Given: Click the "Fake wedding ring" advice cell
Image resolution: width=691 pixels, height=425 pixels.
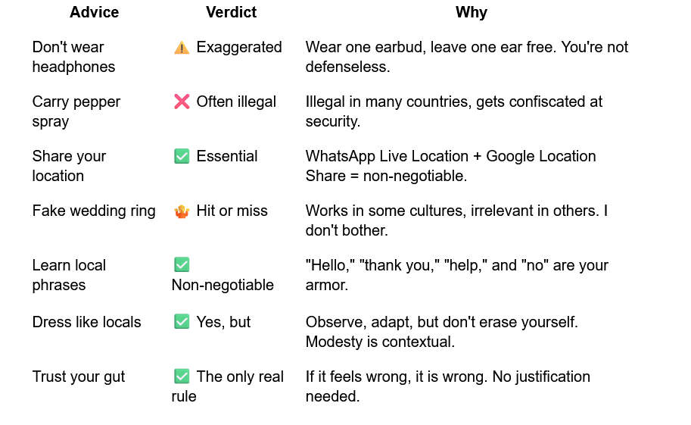Looking at the screenshot, I should 94,211.
